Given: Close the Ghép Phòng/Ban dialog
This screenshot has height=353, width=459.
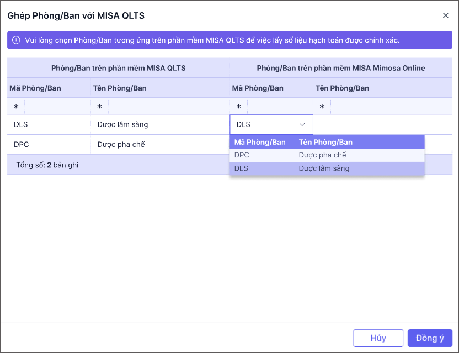Looking at the screenshot, I should [x=445, y=15].
